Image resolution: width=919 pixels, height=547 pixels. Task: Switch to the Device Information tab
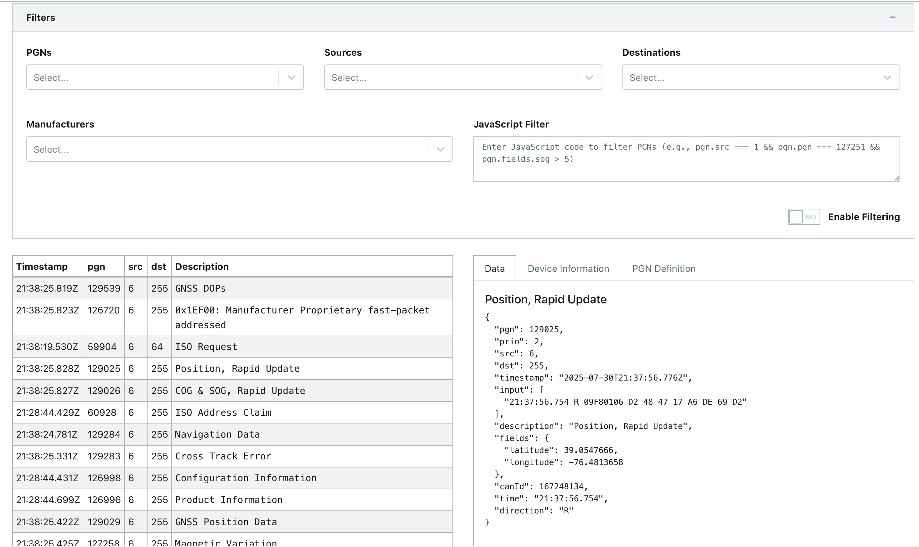(x=568, y=268)
